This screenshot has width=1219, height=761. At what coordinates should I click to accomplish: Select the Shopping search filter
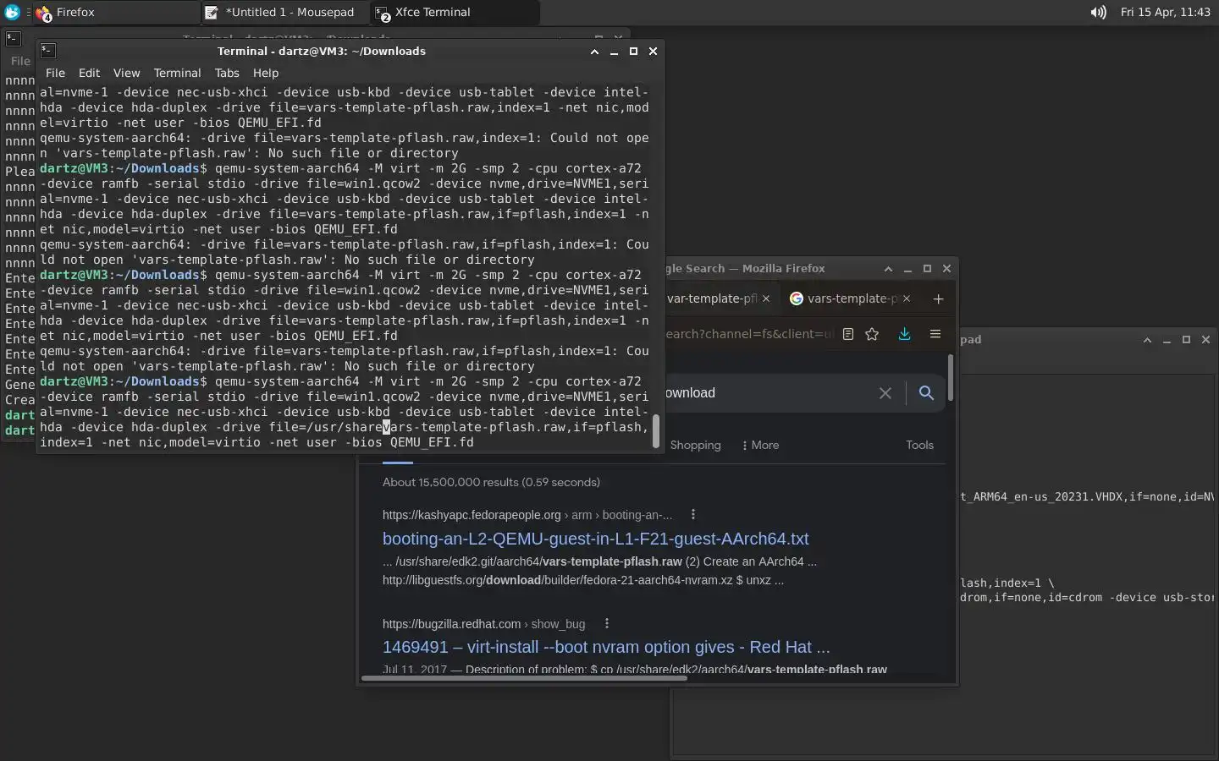[x=695, y=445]
